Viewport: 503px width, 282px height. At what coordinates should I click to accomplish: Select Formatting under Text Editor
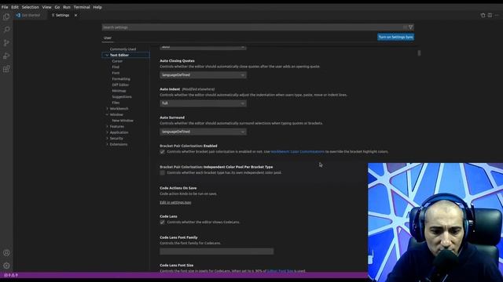121,79
